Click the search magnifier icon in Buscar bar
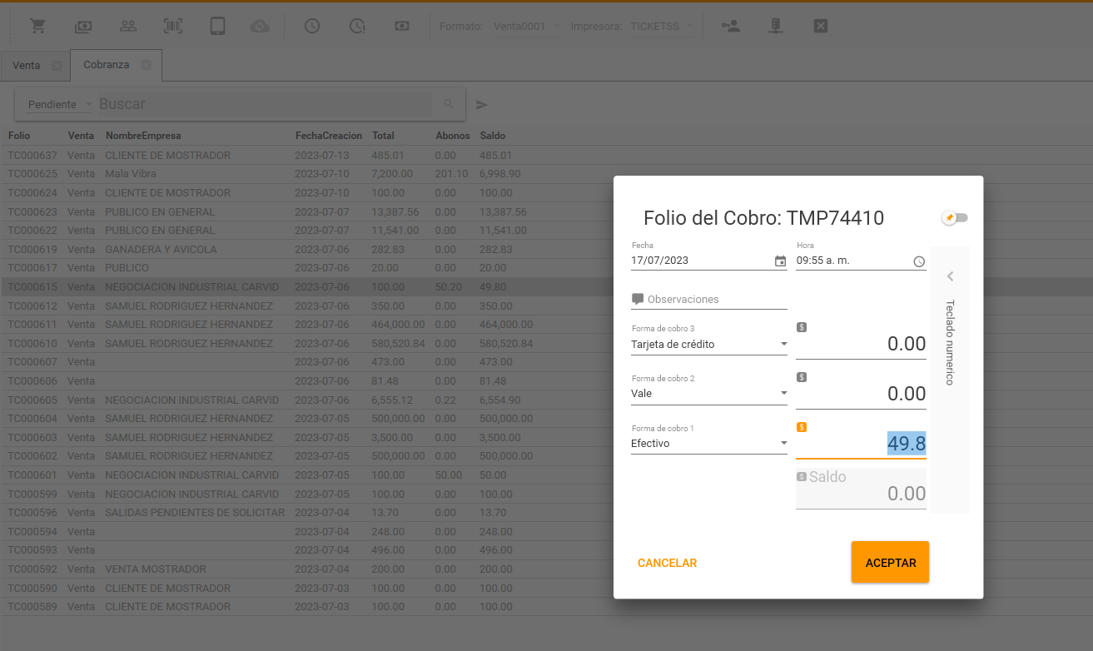 449,104
